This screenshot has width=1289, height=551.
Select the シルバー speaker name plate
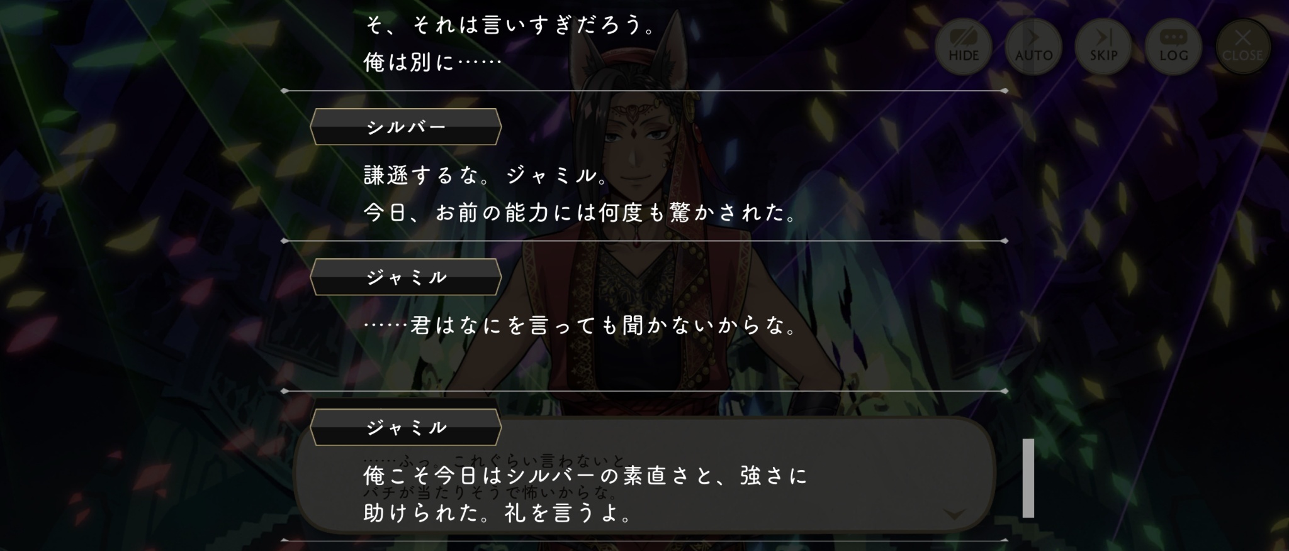406,127
